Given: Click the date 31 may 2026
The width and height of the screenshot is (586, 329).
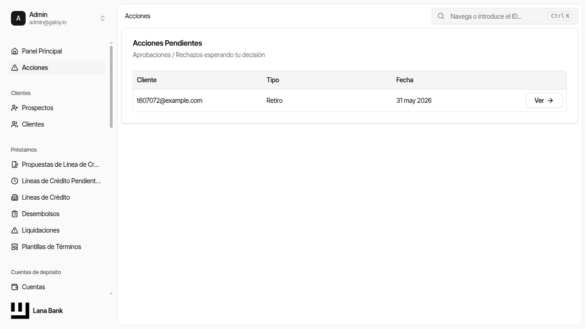Looking at the screenshot, I should [414, 101].
